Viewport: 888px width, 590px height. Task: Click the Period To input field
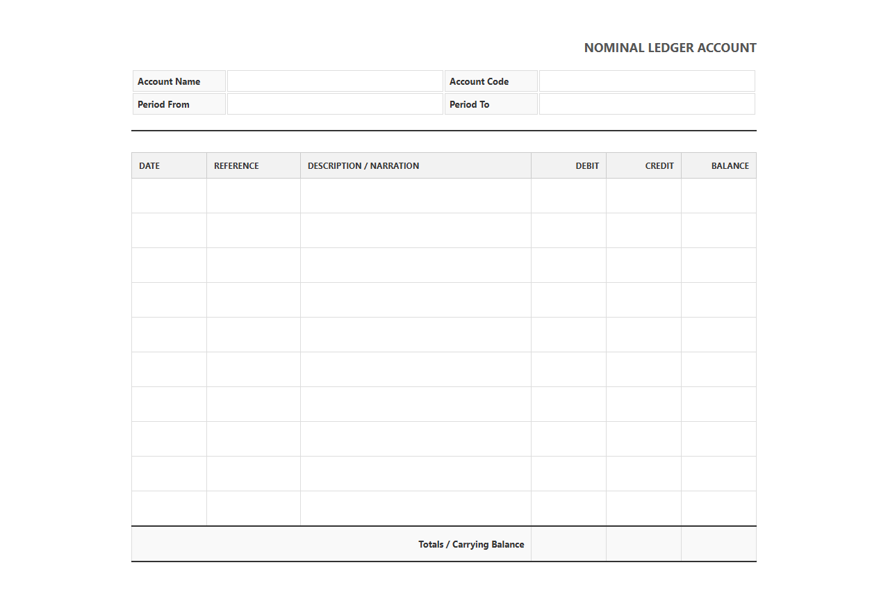tap(647, 104)
